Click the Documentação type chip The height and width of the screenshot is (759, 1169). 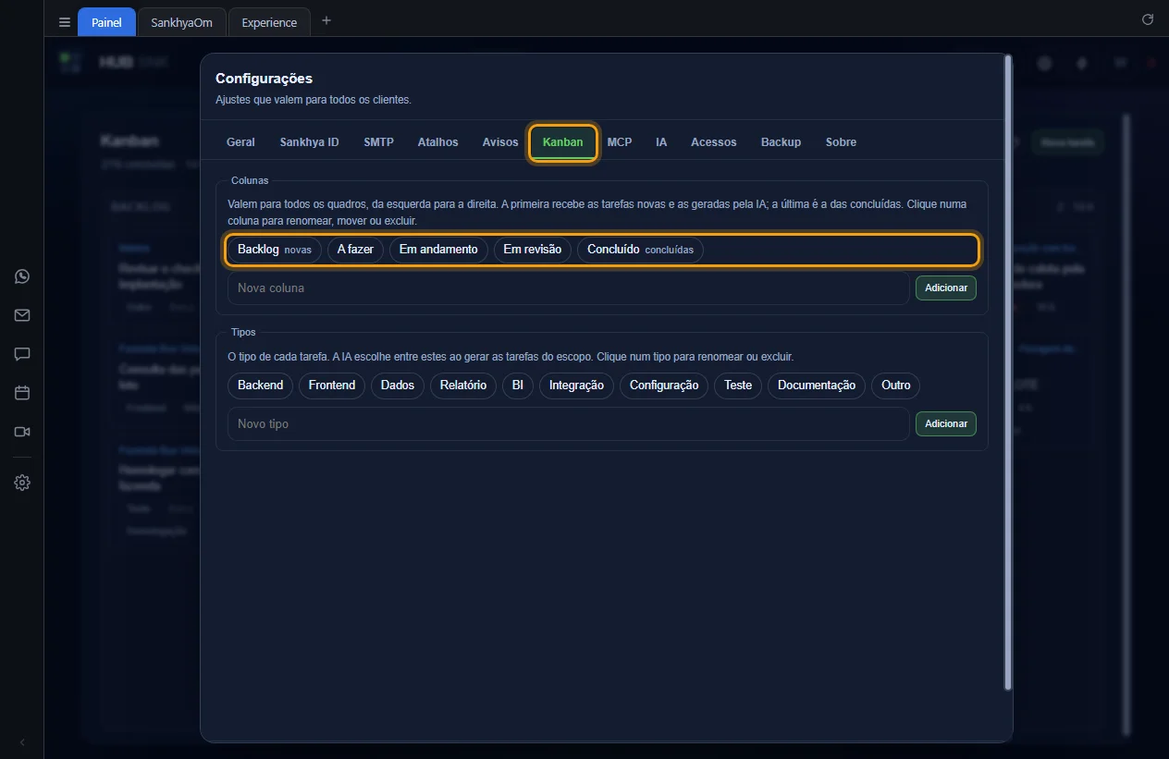(x=817, y=386)
